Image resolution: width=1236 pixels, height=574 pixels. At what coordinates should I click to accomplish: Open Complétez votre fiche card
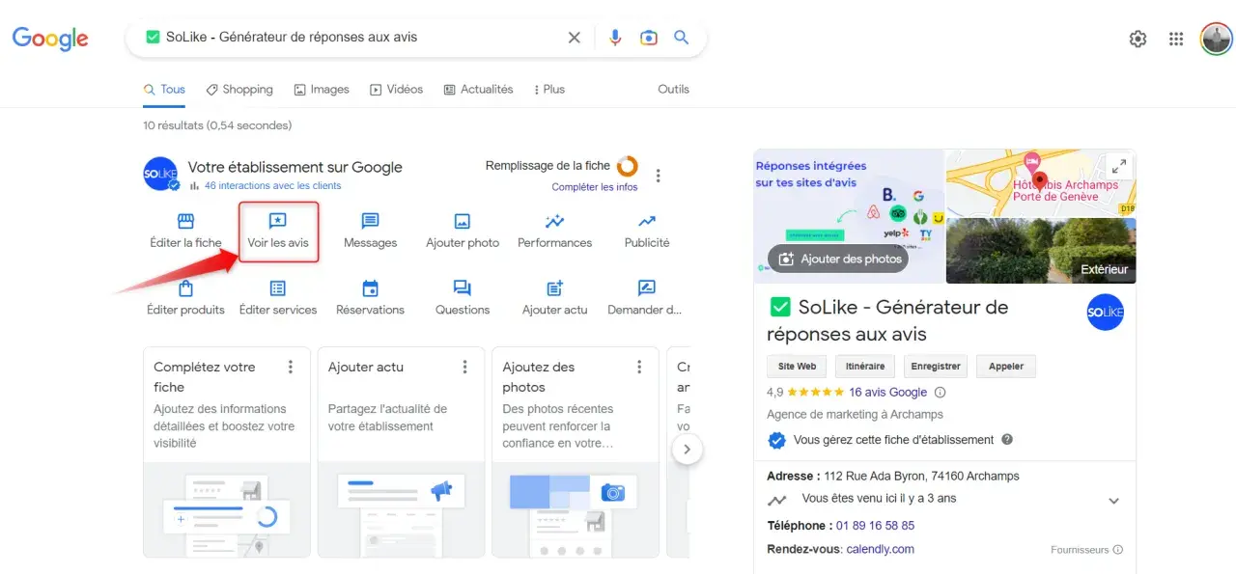click(227, 451)
